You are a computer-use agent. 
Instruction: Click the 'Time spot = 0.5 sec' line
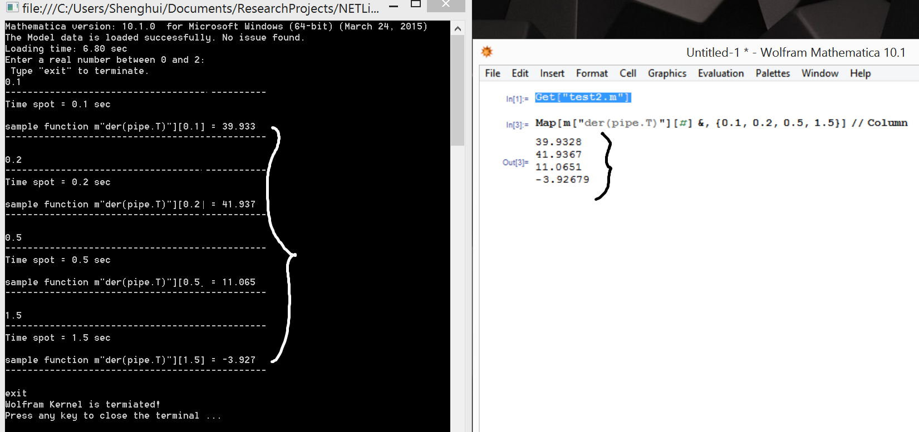tap(57, 260)
